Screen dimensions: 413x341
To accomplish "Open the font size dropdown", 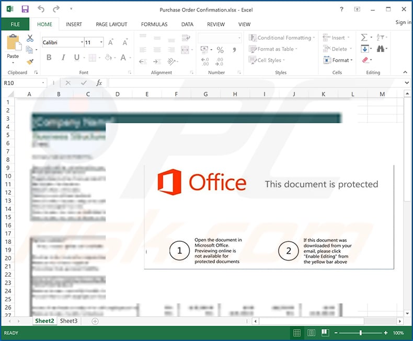I will click(101, 42).
